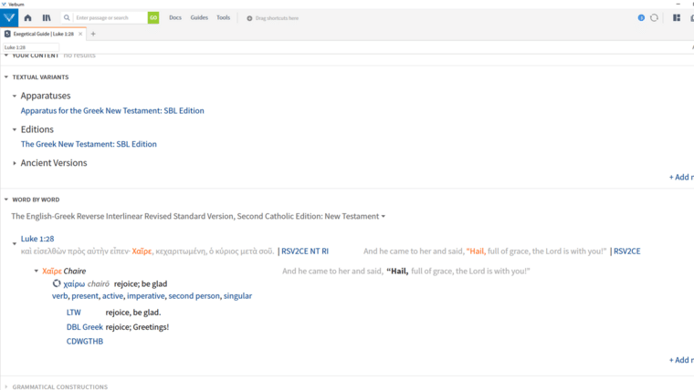Image resolution: width=694 pixels, height=390 pixels.
Task: Focus the passage or search box
Action: [110, 18]
